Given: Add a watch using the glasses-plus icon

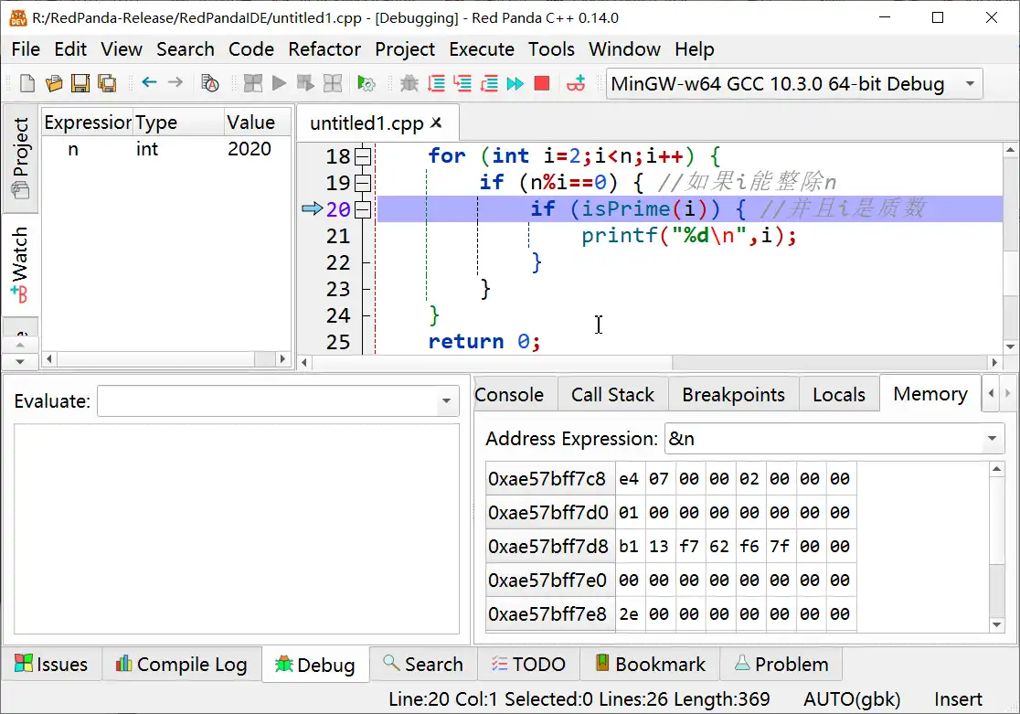Looking at the screenshot, I should pos(577,84).
